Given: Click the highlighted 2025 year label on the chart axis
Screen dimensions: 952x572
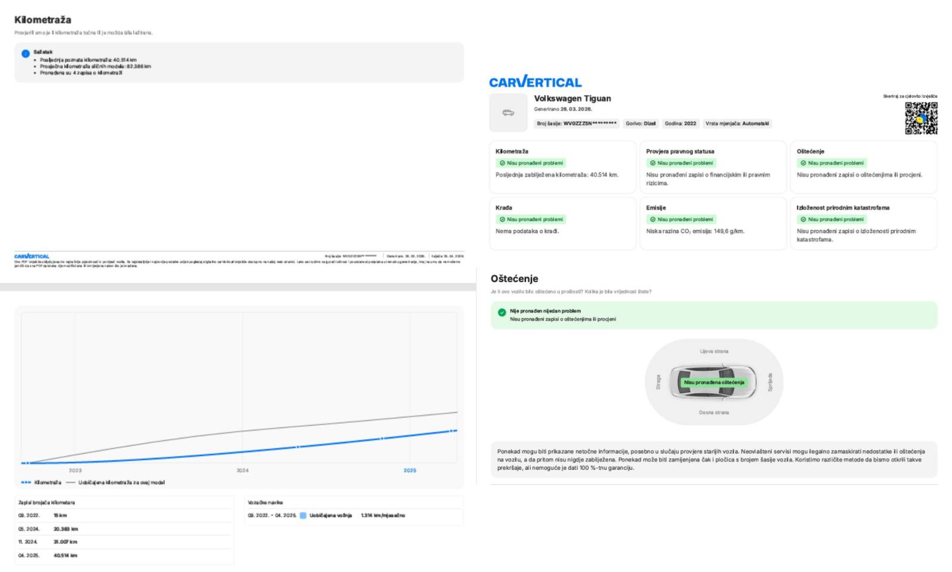Looking at the screenshot, I should [409, 470].
